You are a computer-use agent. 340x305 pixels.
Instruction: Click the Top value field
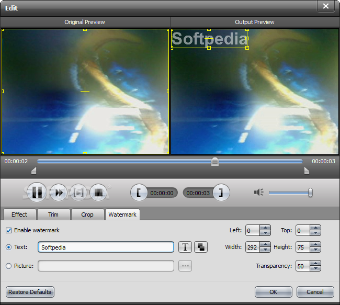click(303, 230)
